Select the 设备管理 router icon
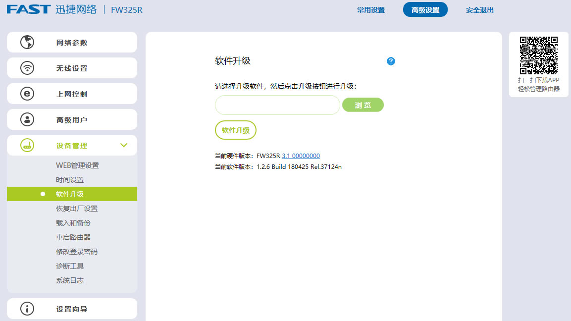The width and height of the screenshot is (571, 321). (x=27, y=145)
